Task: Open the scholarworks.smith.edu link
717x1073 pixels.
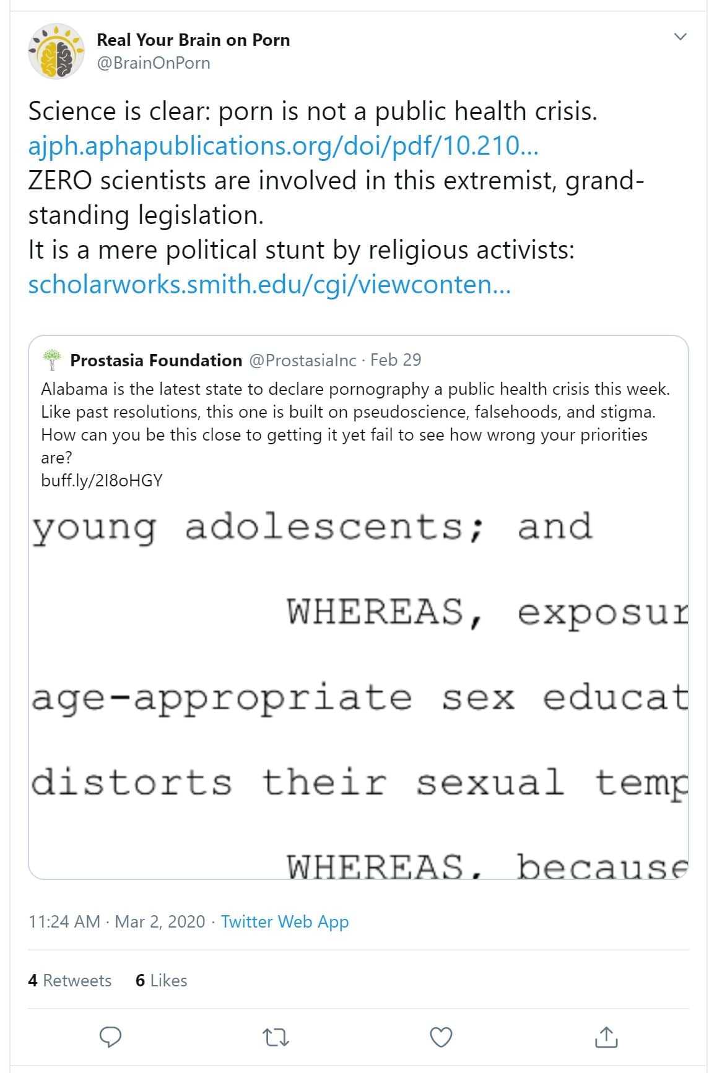Action: tap(269, 284)
